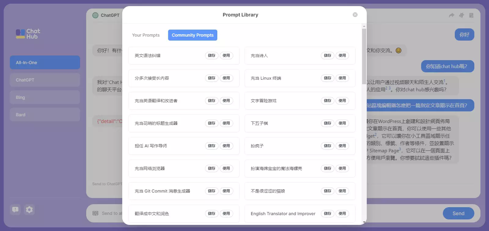489x231 pixels.
Task: Click the Send button
Action: click(x=458, y=213)
